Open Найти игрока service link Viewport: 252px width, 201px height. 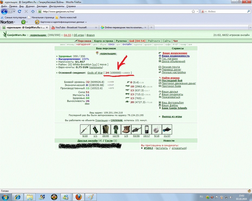170,78
